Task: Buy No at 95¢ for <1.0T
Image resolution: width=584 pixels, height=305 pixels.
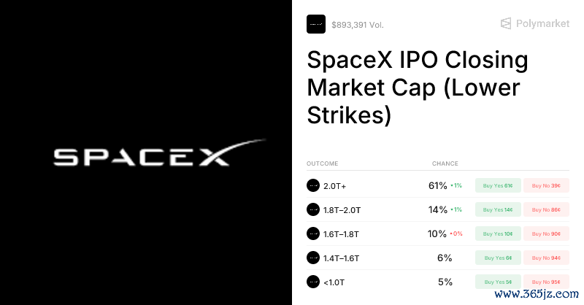Action: [546, 282]
